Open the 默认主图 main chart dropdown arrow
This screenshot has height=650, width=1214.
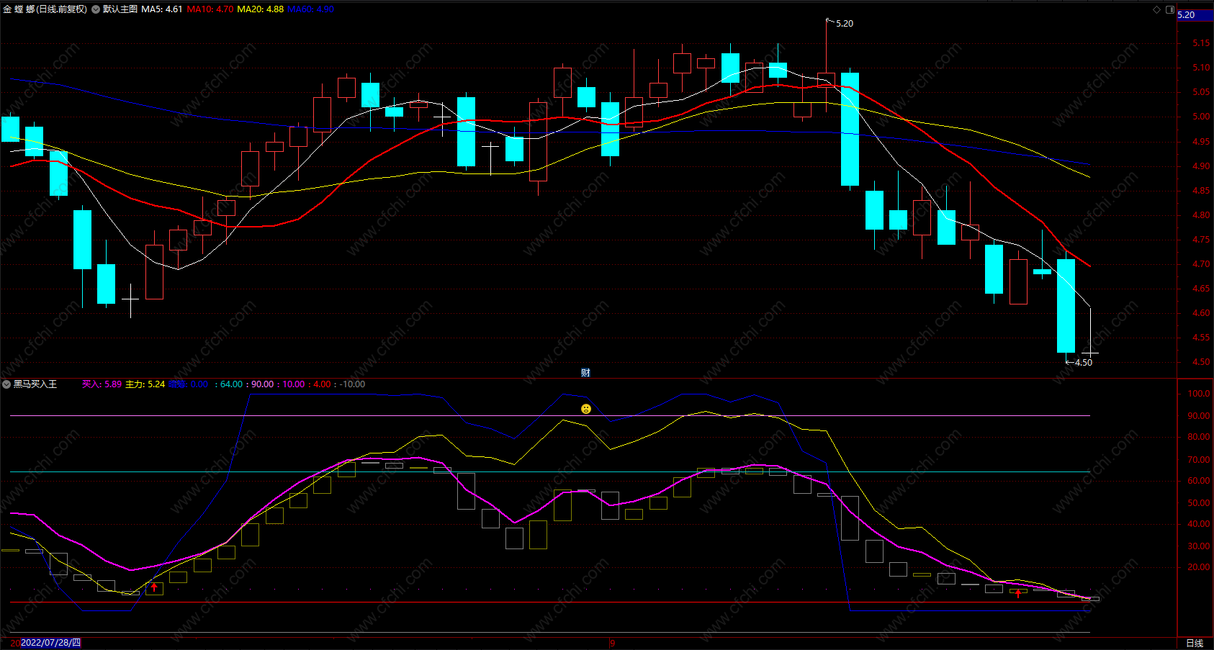pos(96,9)
